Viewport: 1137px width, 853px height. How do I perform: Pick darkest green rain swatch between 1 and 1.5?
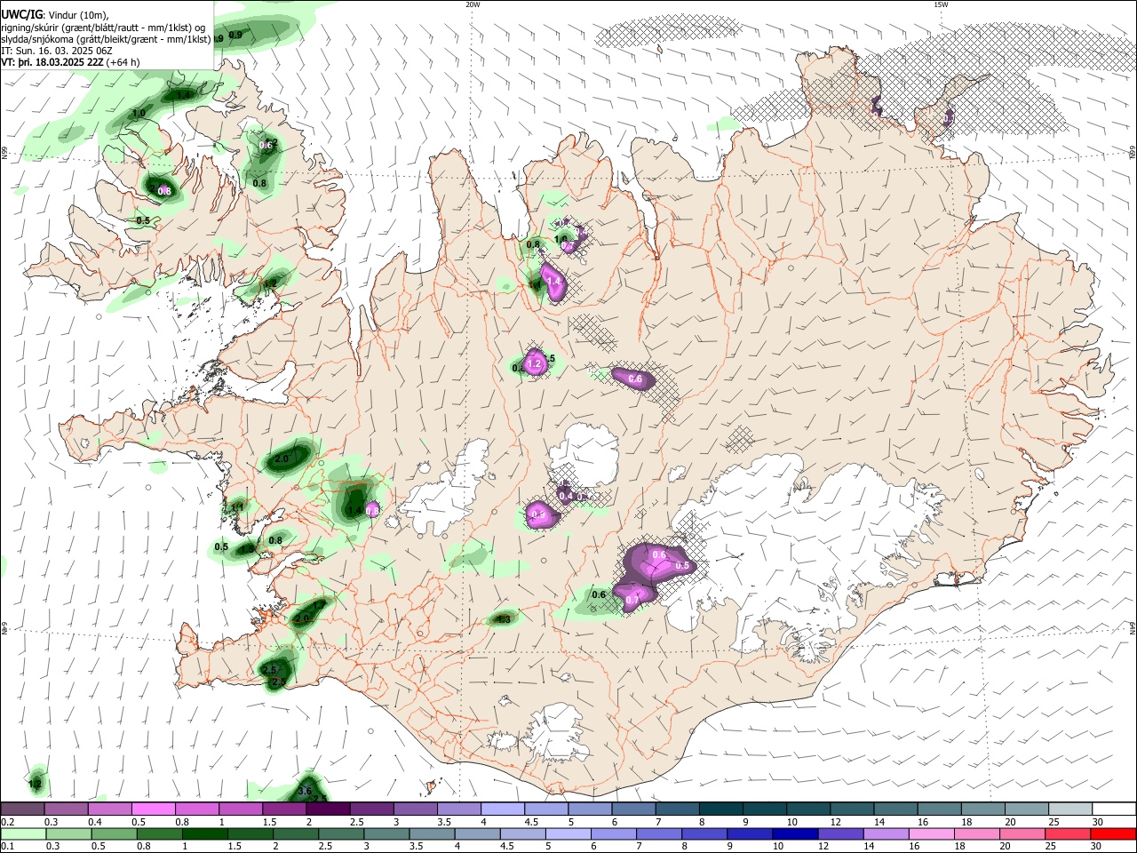pyautogui.click(x=205, y=833)
